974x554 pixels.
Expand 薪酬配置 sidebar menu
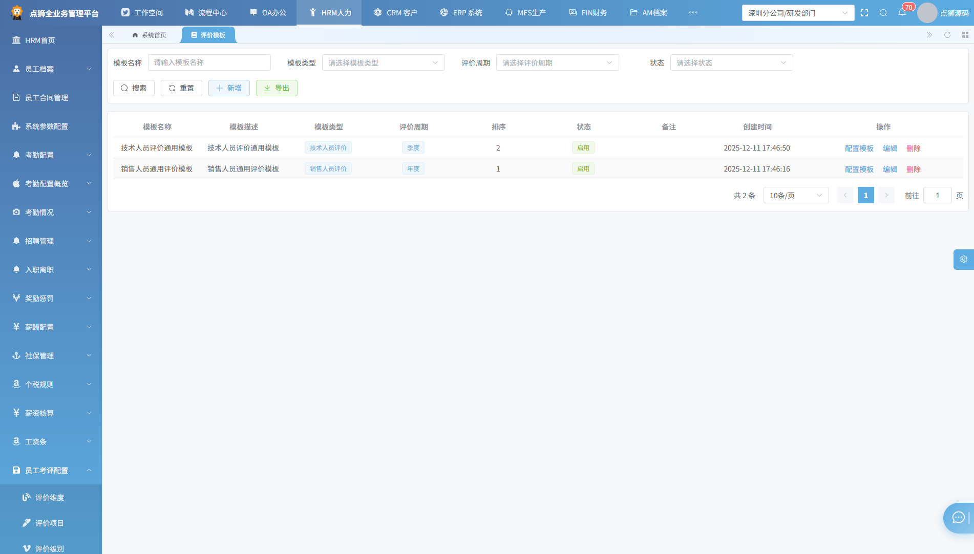click(x=51, y=327)
